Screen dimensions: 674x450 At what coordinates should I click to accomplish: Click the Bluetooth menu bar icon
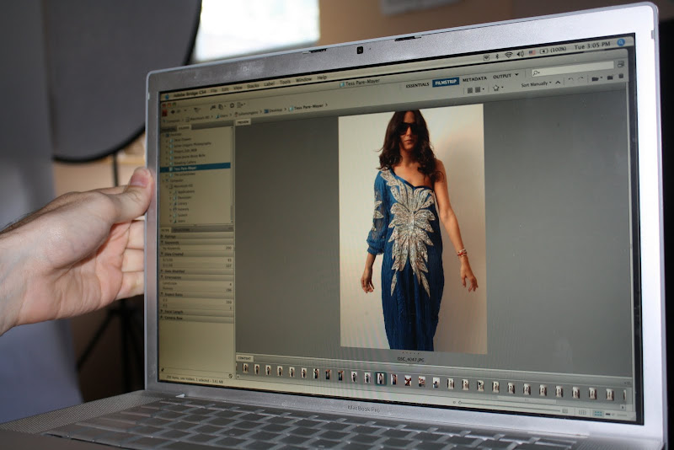pyautogui.click(x=497, y=56)
